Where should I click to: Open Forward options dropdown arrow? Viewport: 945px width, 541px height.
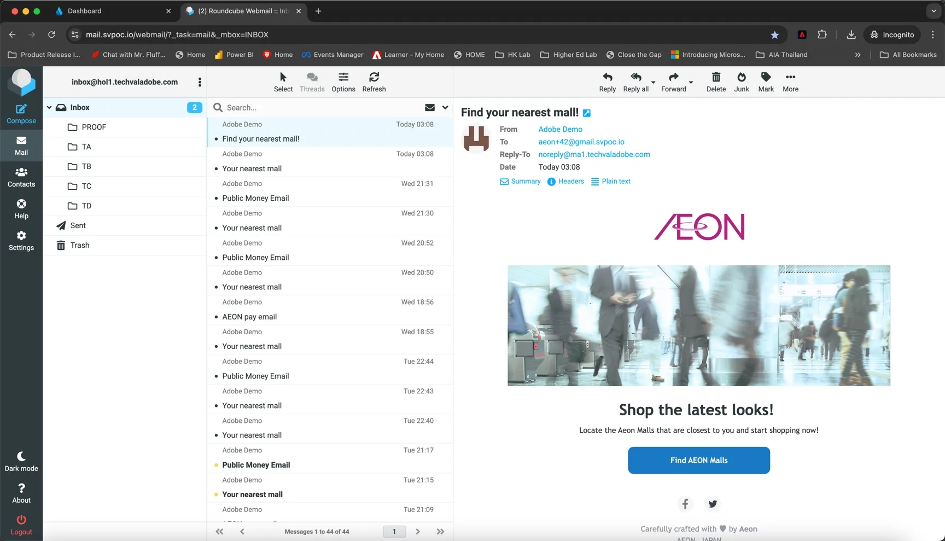pyautogui.click(x=691, y=83)
